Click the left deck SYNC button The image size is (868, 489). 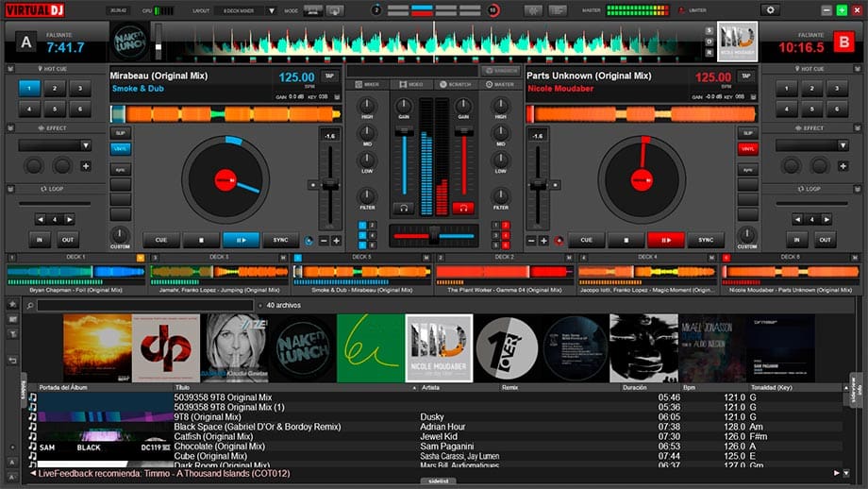pyautogui.click(x=280, y=240)
